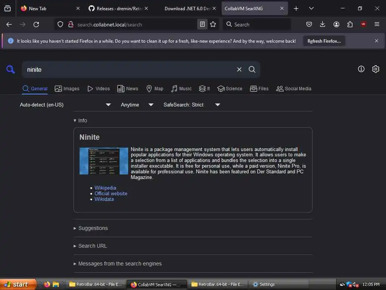Open a new tab with plus button
Screen dimensions: 386x290
tap(296, 9)
